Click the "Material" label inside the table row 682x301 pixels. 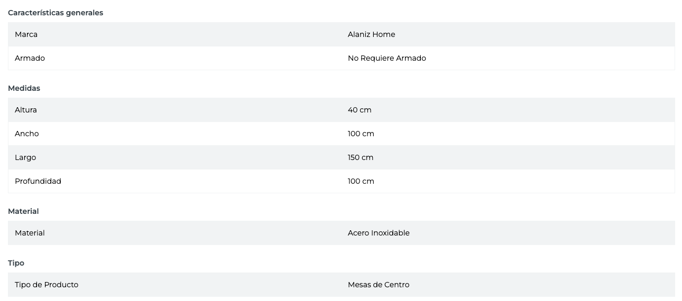coord(30,233)
